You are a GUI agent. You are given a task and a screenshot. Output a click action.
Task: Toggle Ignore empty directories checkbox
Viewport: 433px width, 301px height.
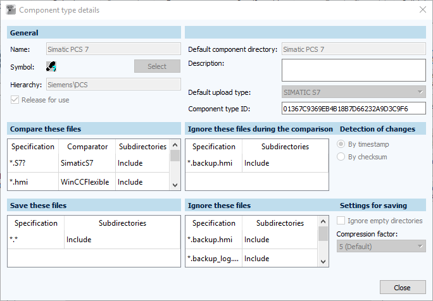click(x=341, y=221)
